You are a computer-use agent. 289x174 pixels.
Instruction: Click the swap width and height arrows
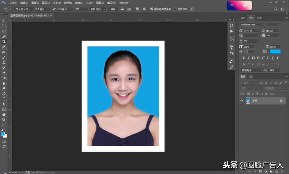coord(54,9)
